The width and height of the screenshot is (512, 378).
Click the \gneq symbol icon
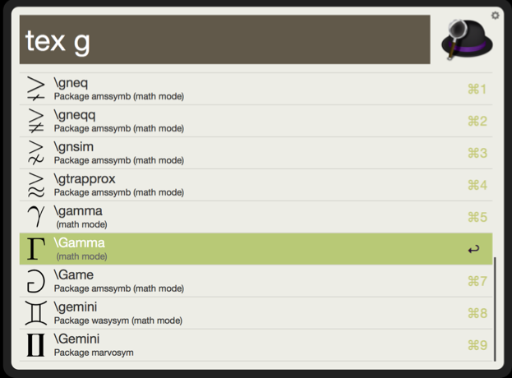36,89
